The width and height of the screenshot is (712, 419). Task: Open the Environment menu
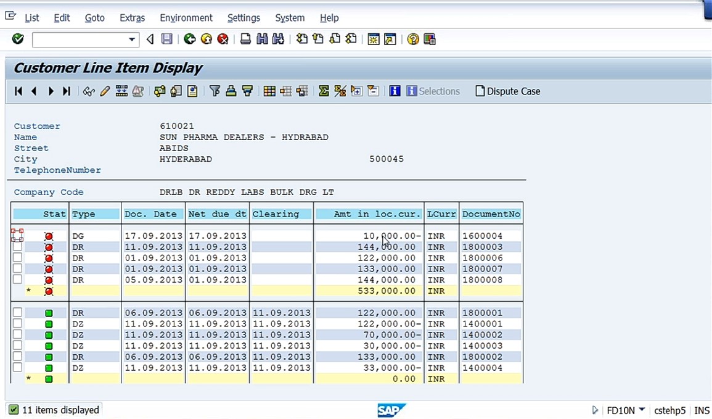point(186,18)
